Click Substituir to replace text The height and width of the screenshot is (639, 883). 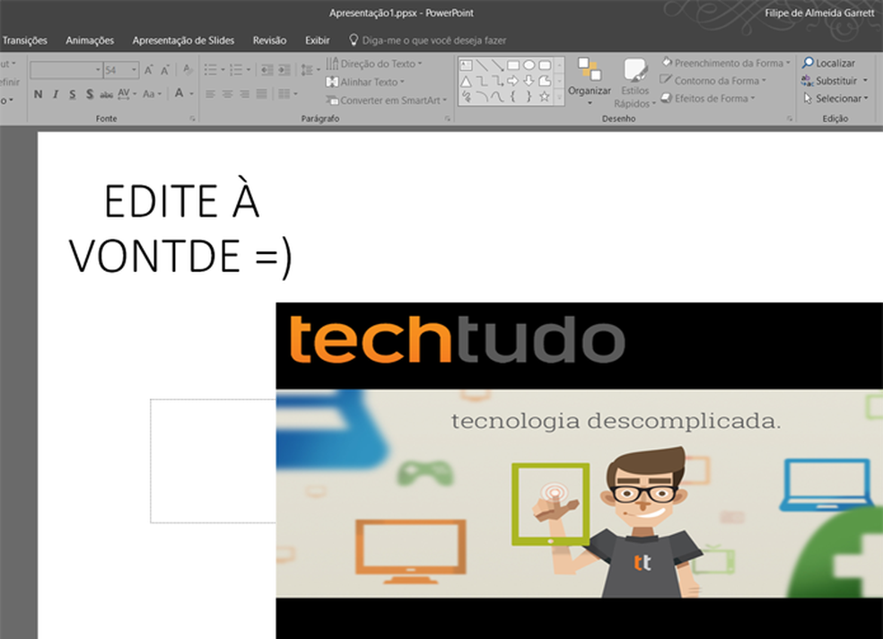tap(835, 81)
